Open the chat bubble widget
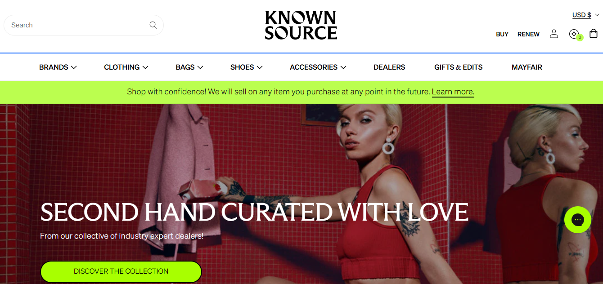Image resolution: width=603 pixels, height=284 pixels. pyautogui.click(x=578, y=220)
